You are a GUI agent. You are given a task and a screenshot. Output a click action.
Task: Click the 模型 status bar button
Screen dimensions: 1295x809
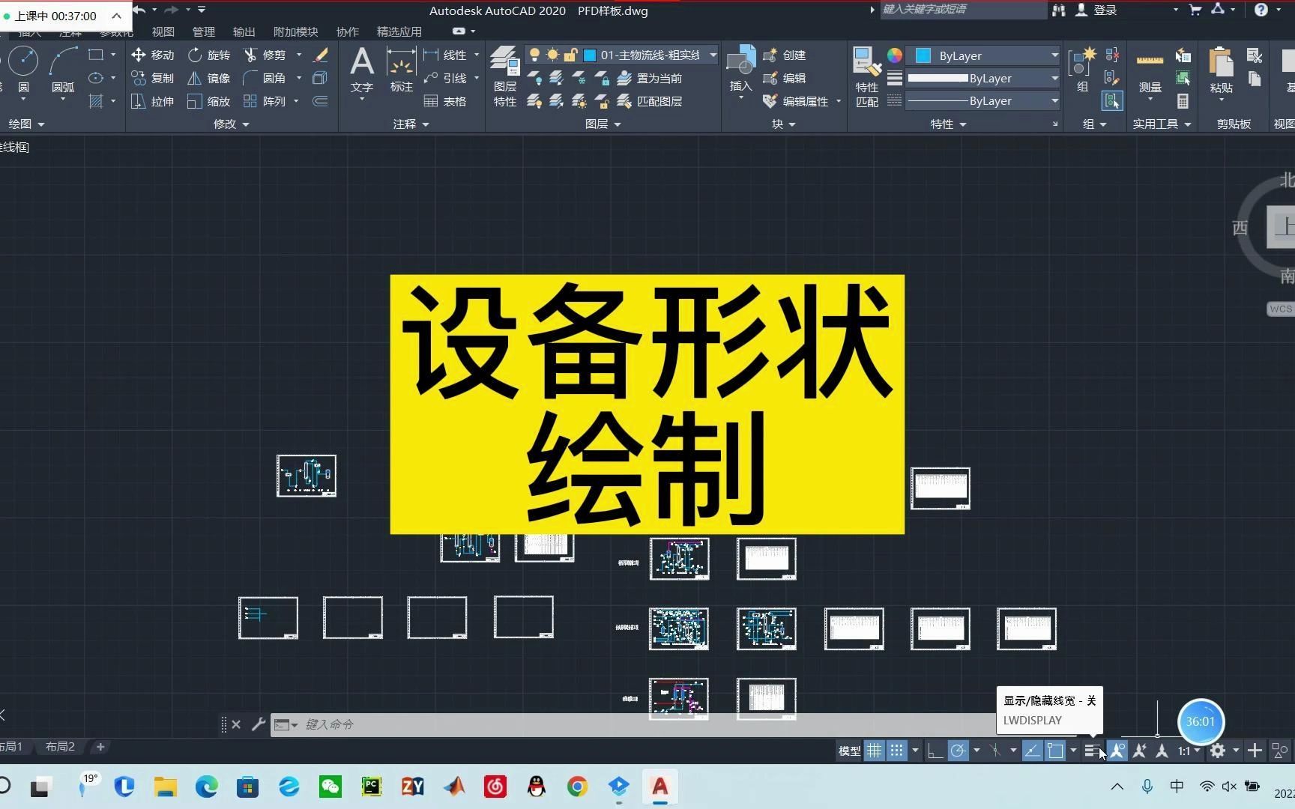849,751
